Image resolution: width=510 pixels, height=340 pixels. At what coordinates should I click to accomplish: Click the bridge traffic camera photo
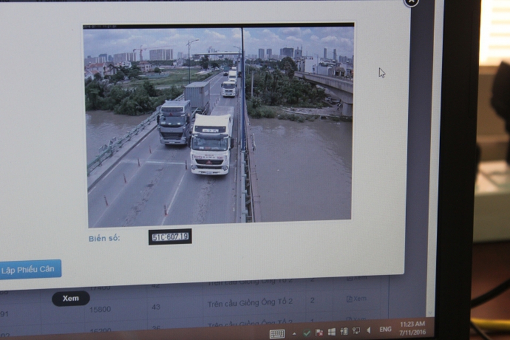[x=219, y=124]
